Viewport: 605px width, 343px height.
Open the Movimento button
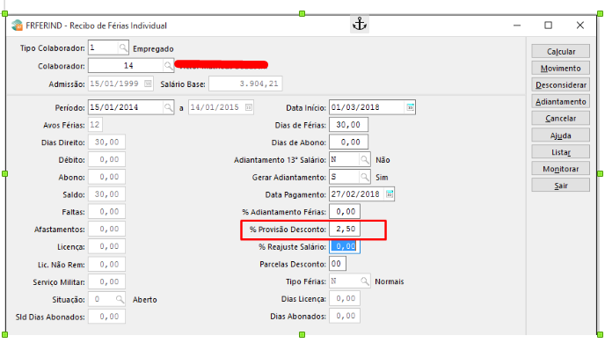pos(561,69)
